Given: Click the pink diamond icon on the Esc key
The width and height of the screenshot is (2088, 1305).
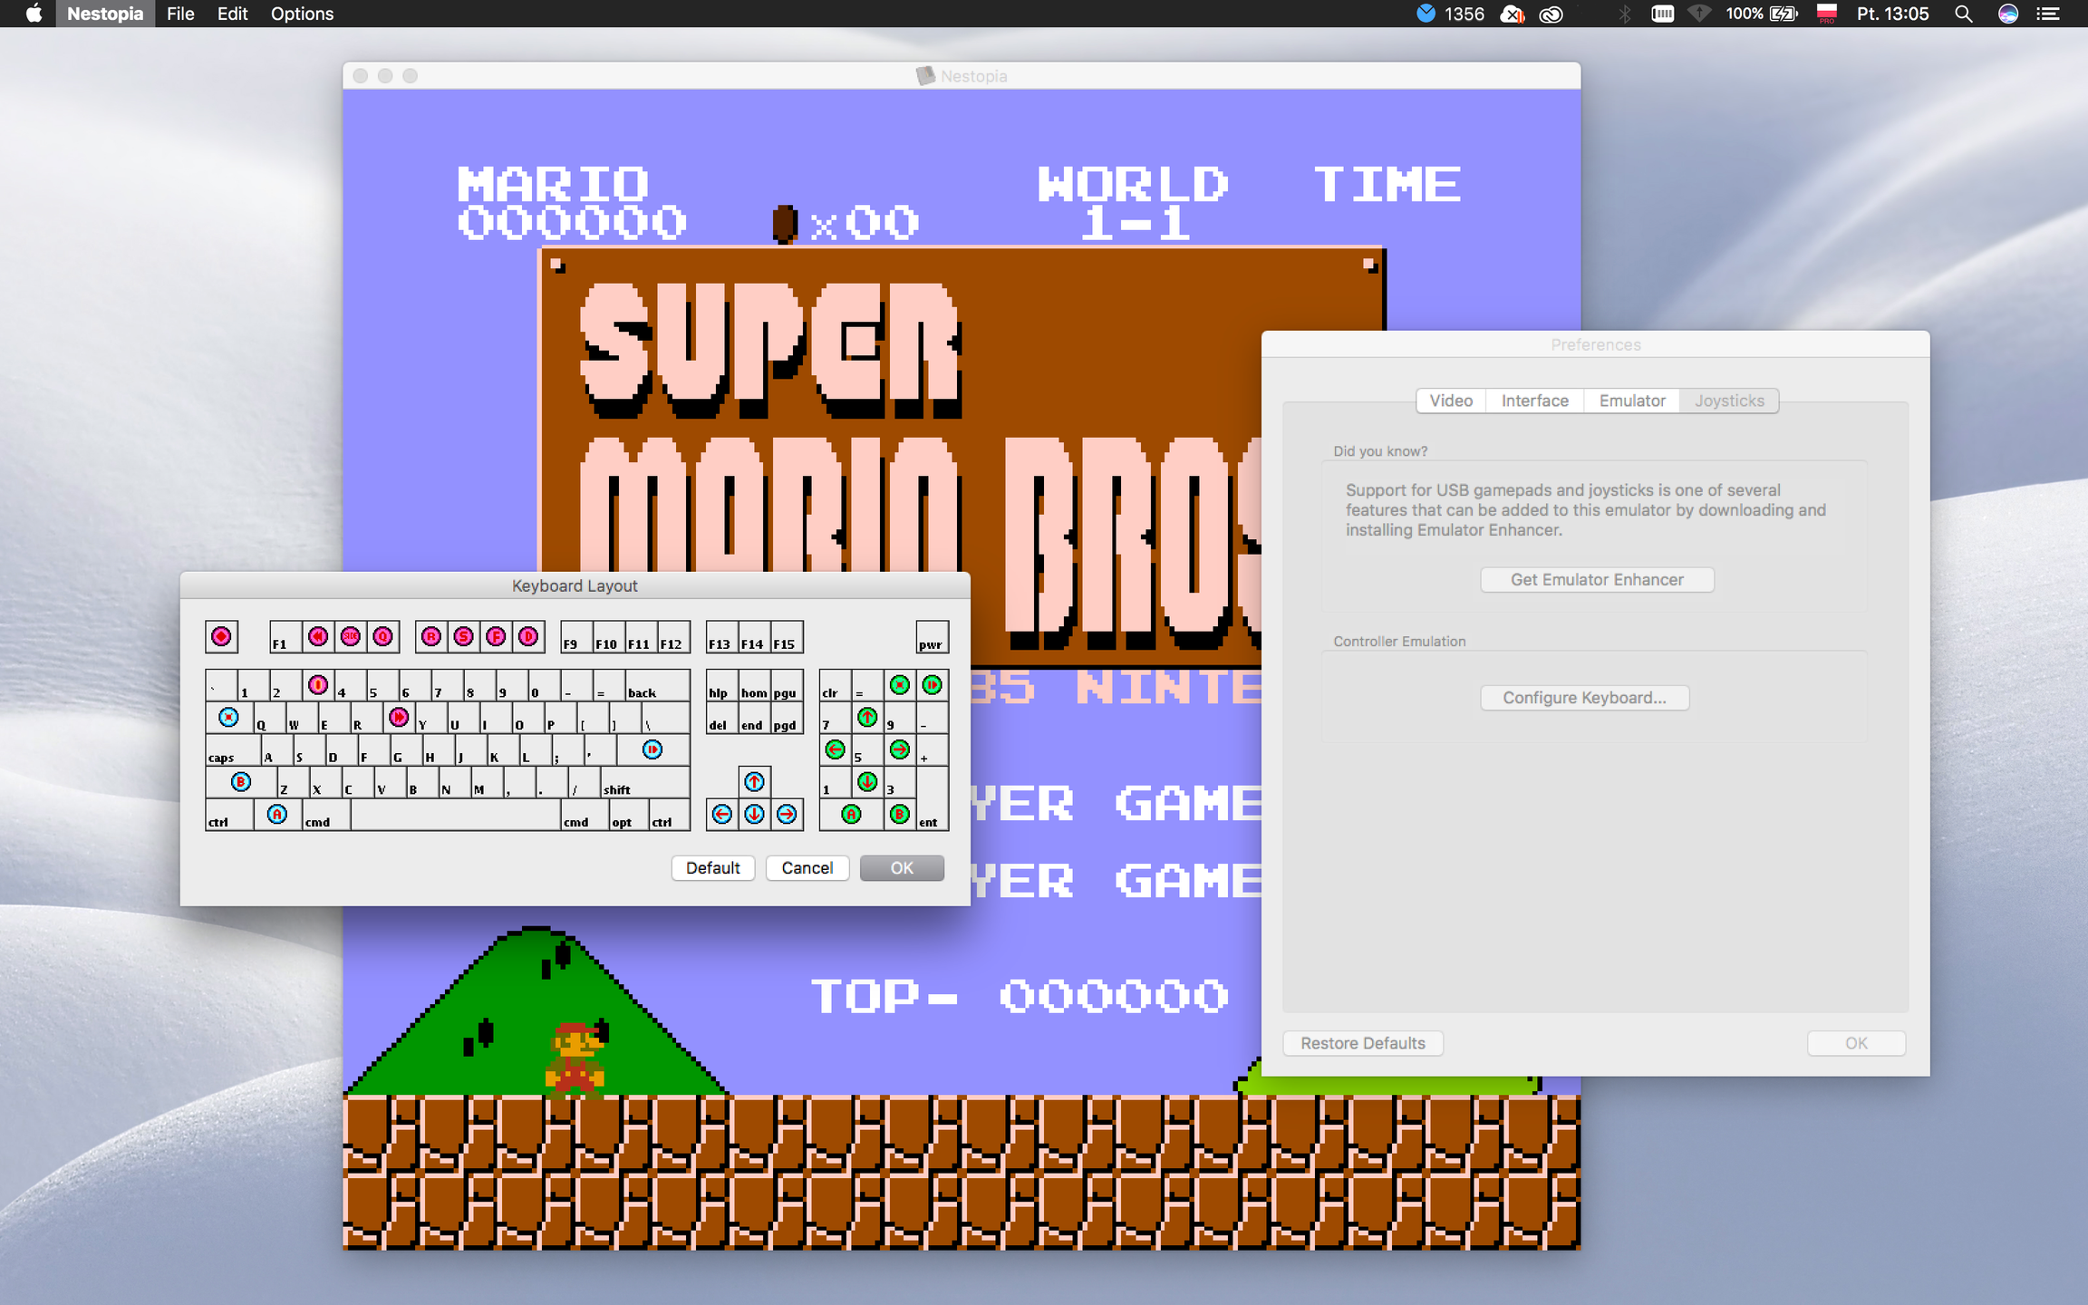Looking at the screenshot, I should (x=221, y=636).
